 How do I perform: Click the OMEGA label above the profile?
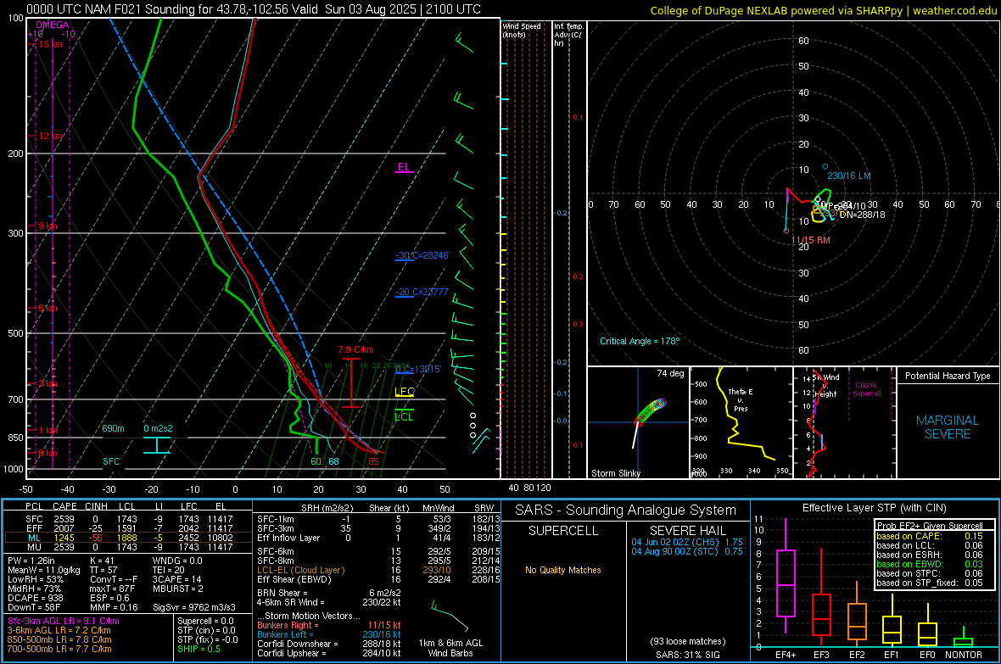click(x=53, y=25)
